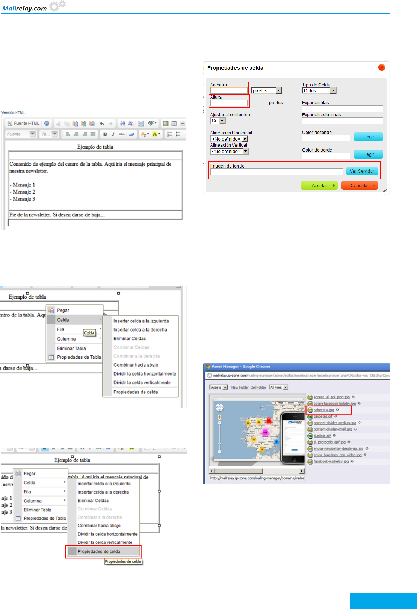
Task: Click Elegir button for Color de borde
Action: [x=368, y=154]
